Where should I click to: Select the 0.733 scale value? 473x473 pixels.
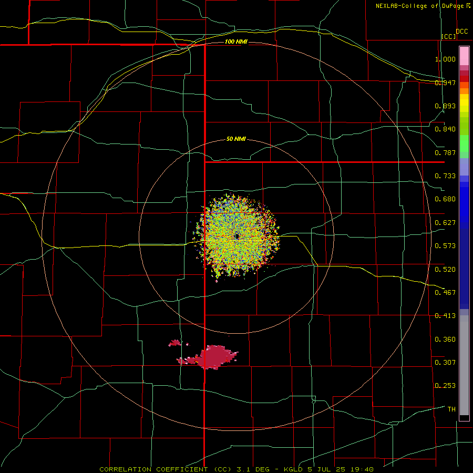[445, 176]
